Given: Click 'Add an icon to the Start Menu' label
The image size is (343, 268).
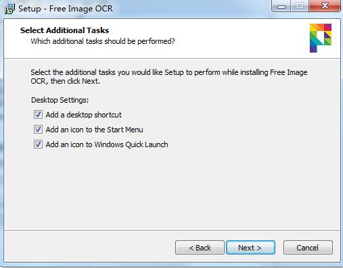Looking at the screenshot, I should pyautogui.click(x=94, y=130).
